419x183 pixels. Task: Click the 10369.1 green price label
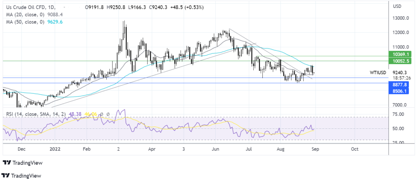point(400,54)
